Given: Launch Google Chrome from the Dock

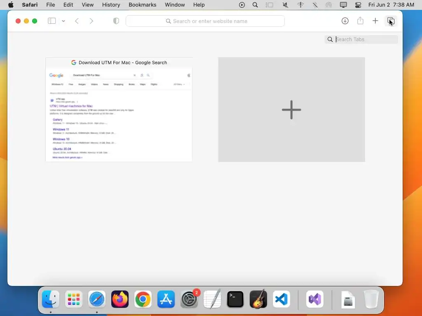Looking at the screenshot, I should pos(143,299).
